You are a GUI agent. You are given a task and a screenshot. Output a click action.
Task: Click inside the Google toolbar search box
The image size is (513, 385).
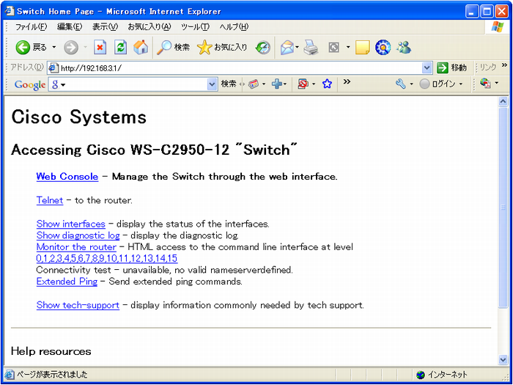click(x=133, y=84)
